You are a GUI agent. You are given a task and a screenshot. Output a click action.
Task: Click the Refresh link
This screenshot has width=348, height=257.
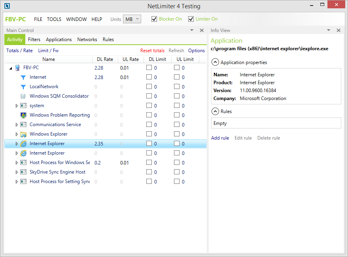coord(176,51)
